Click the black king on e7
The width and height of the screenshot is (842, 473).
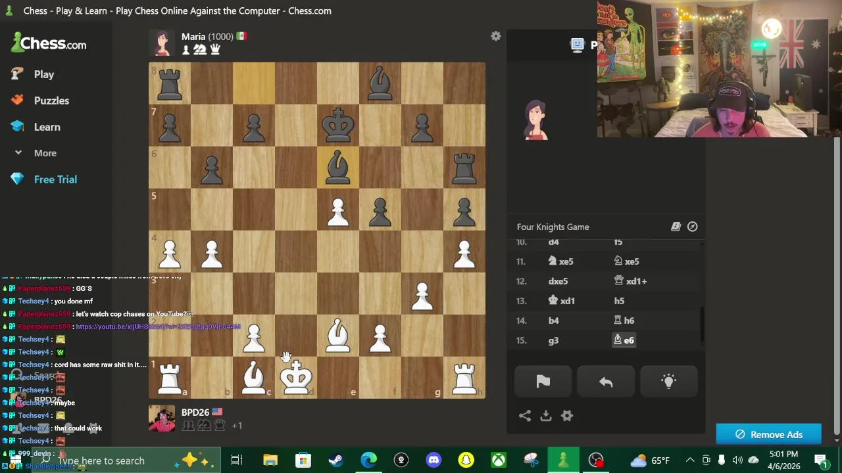pos(338,125)
